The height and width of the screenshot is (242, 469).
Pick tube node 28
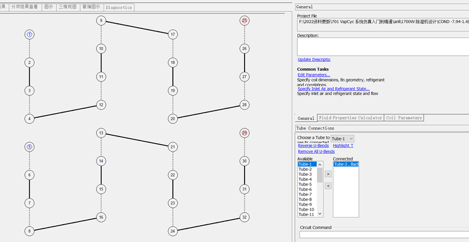tap(245, 105)
